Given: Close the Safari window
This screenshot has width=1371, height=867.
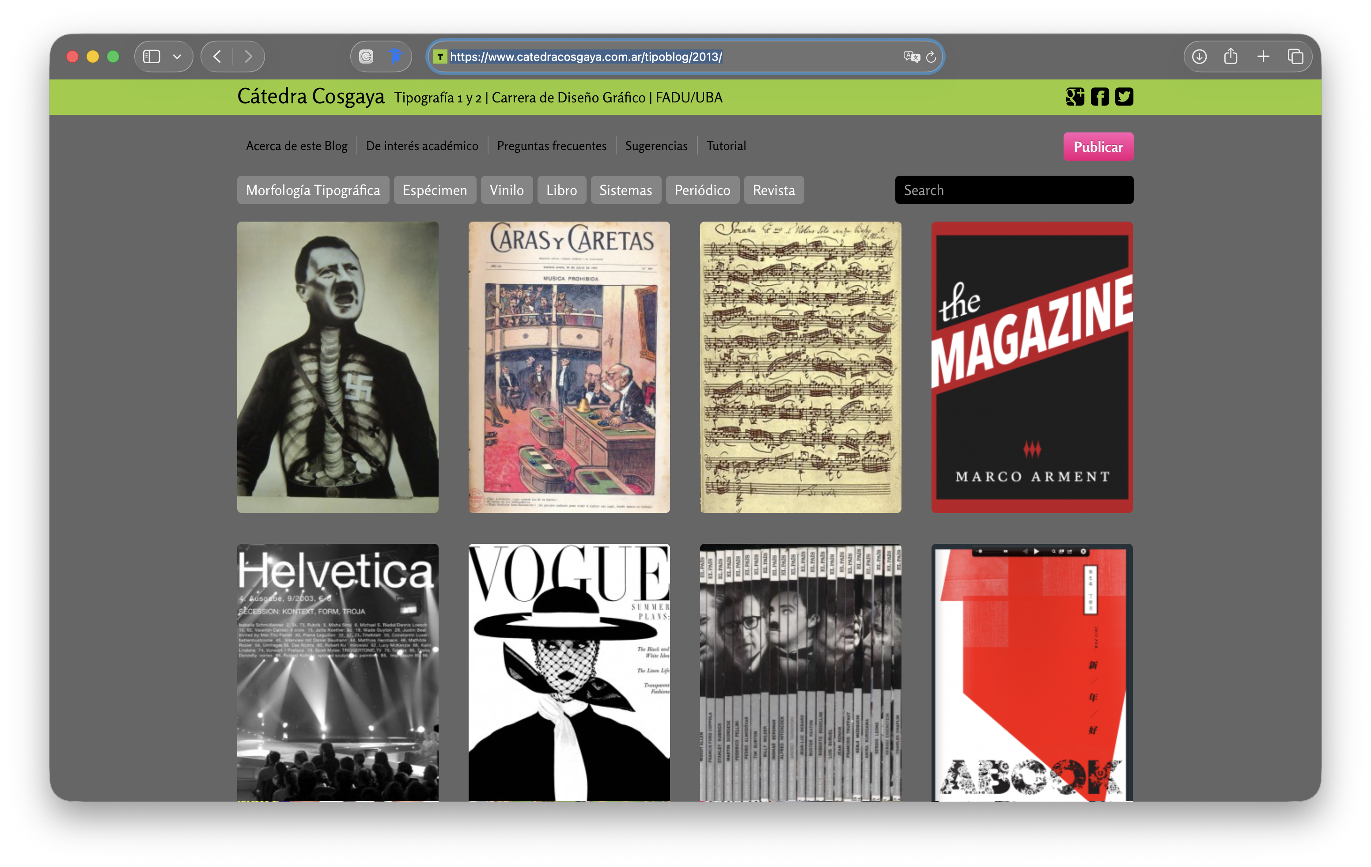Looking at the screenshot, I should 72,57.
